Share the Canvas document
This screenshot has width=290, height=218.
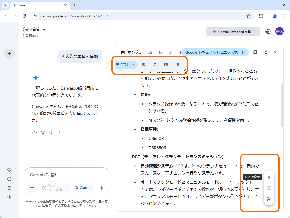tap(265, 52)
